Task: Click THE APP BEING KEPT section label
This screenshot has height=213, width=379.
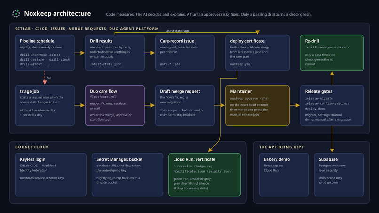Action: (282, 147)
